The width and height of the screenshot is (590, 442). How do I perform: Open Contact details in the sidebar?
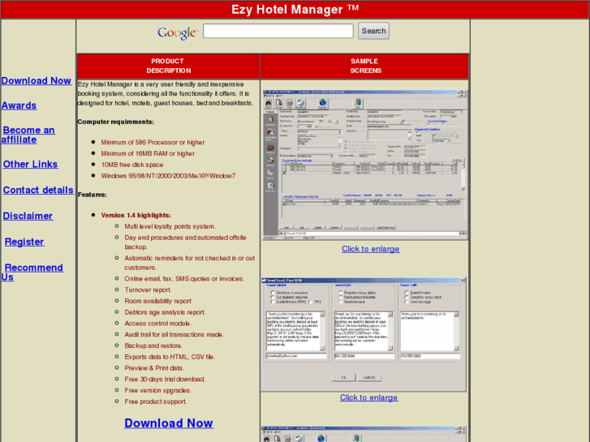click(x=38, y=191)
